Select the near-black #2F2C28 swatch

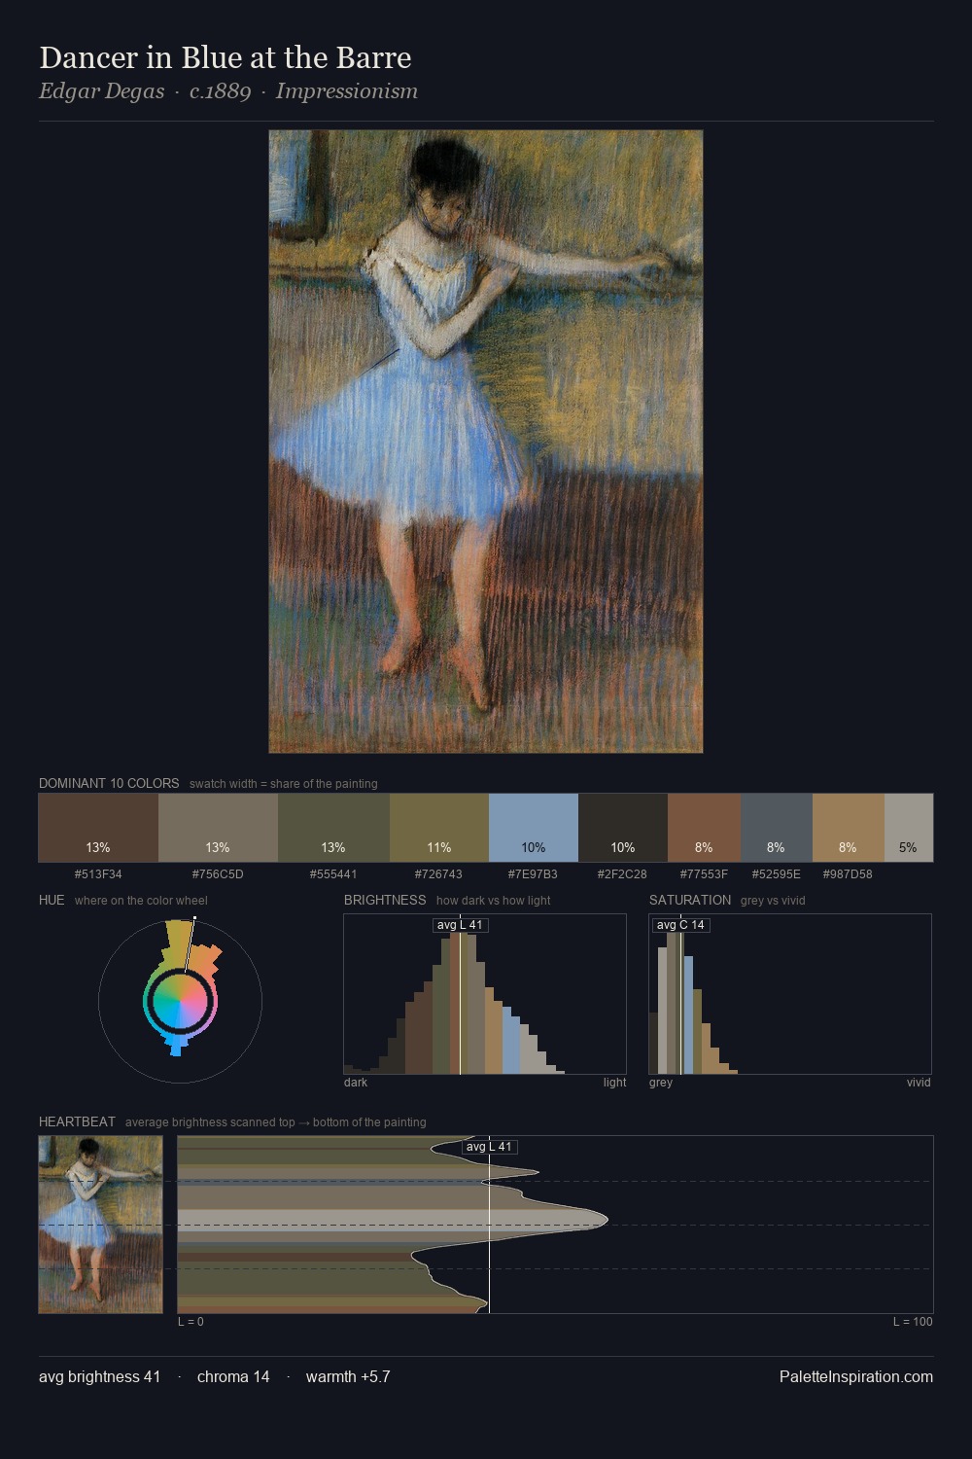click(x=623, y=828)
